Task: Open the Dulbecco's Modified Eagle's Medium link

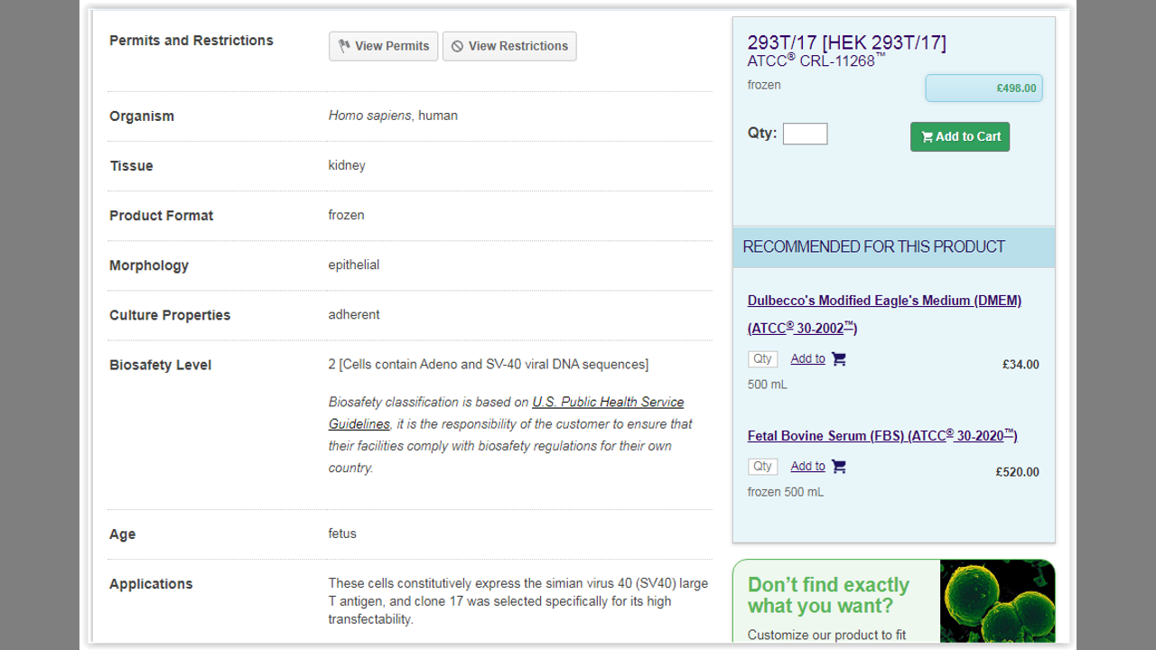Action: (884, 301)
